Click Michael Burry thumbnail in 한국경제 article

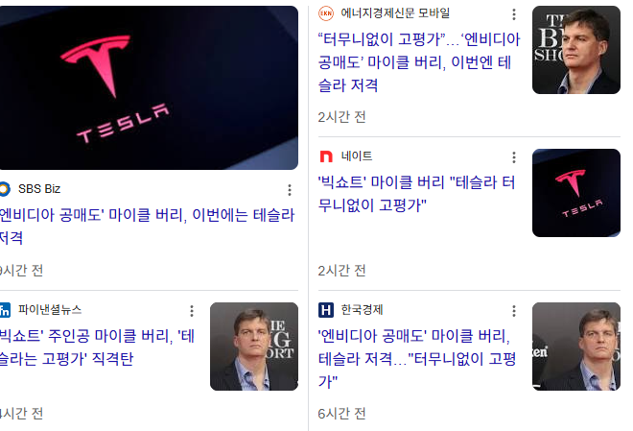coord(576,347)
